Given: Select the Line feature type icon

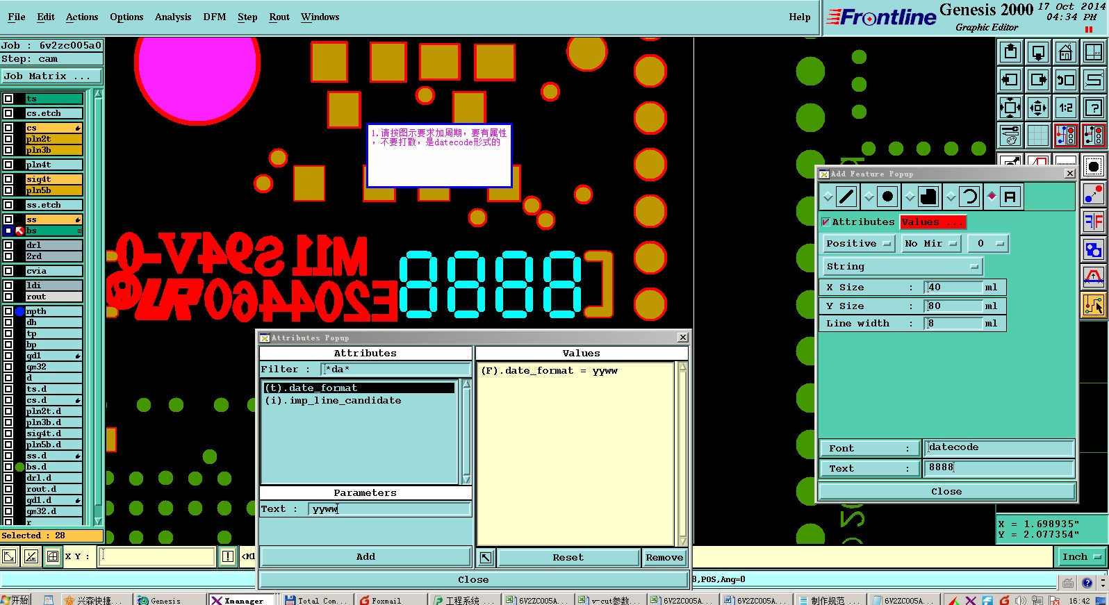Looking at the screenshot, I should coord(846,197).
